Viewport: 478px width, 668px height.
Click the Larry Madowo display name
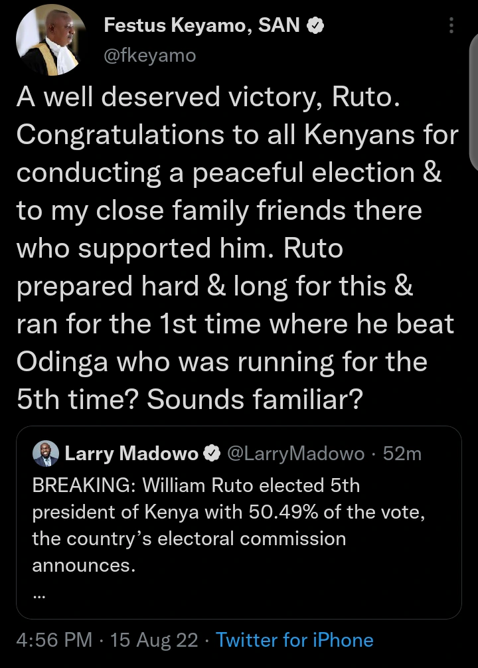pyautogui.click(x=132, y=454)
